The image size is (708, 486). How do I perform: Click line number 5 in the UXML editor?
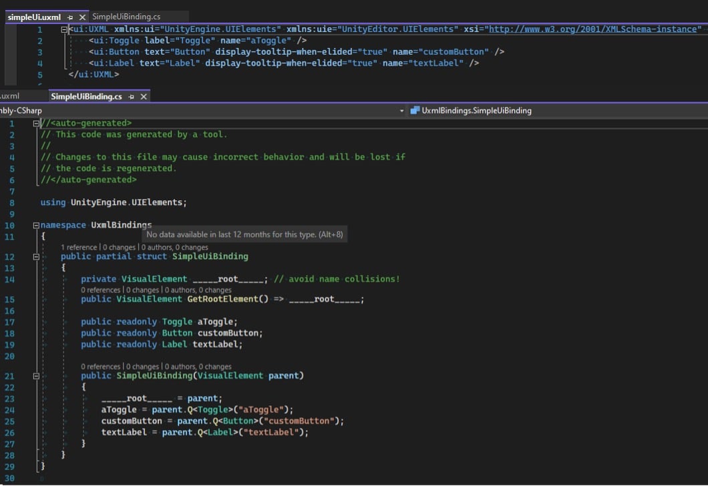click(39, 75)
